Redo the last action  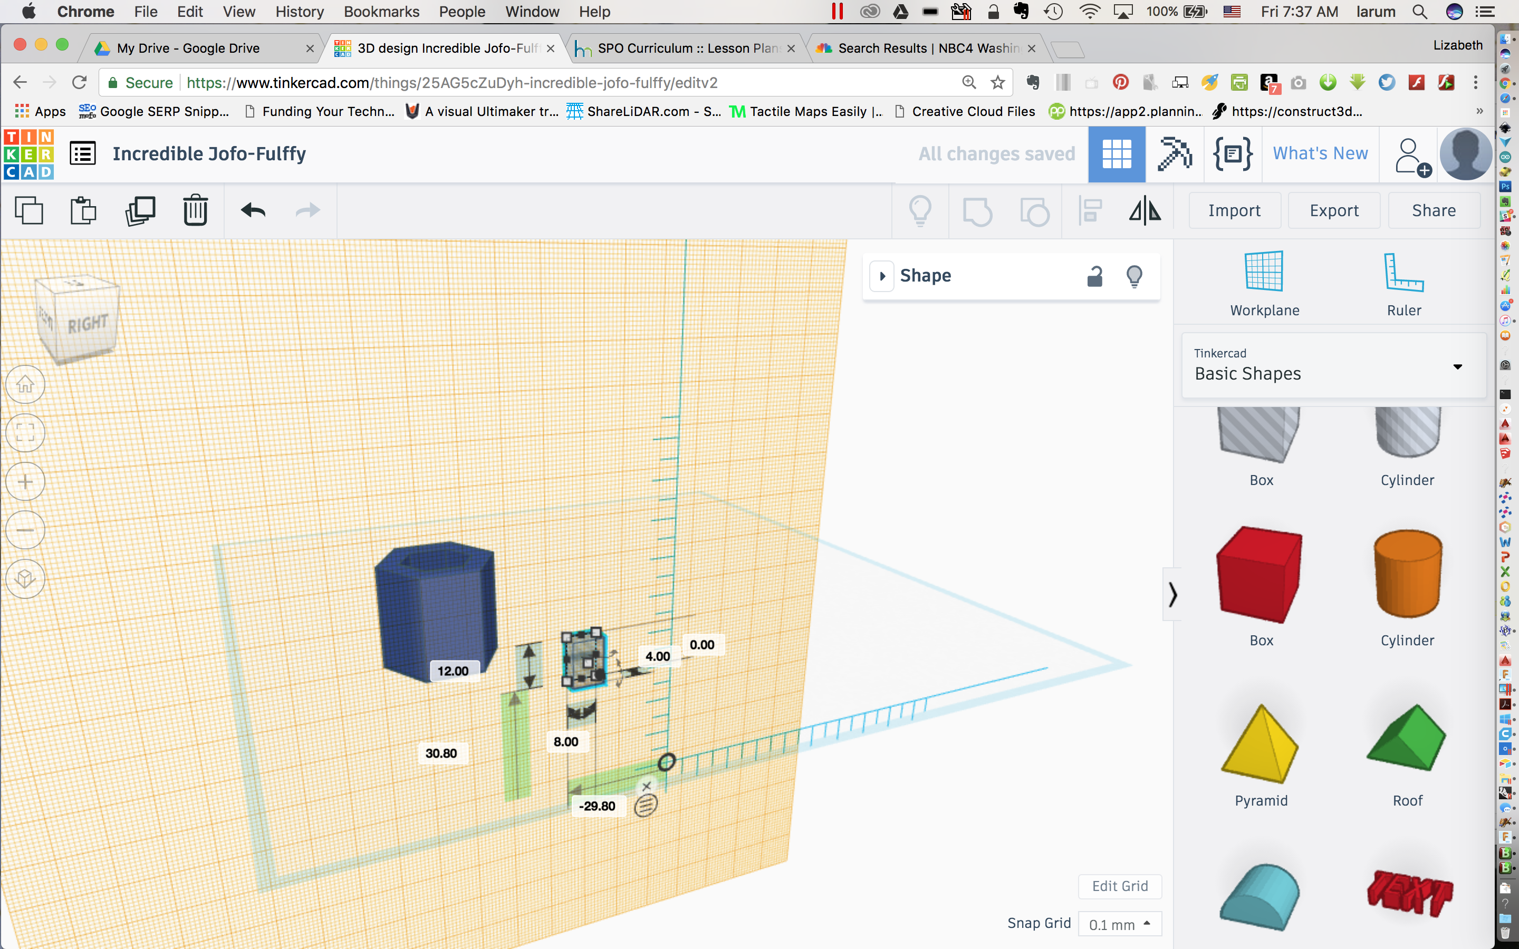click(x=307, y=210)
